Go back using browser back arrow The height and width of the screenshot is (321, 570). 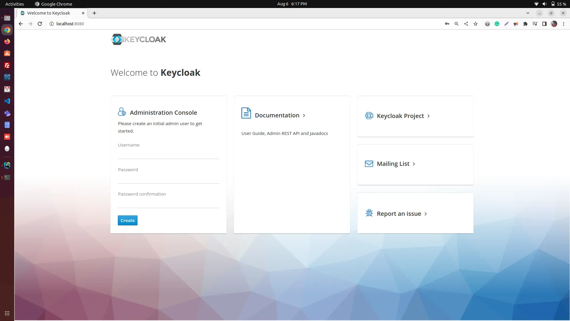point(20,24)
